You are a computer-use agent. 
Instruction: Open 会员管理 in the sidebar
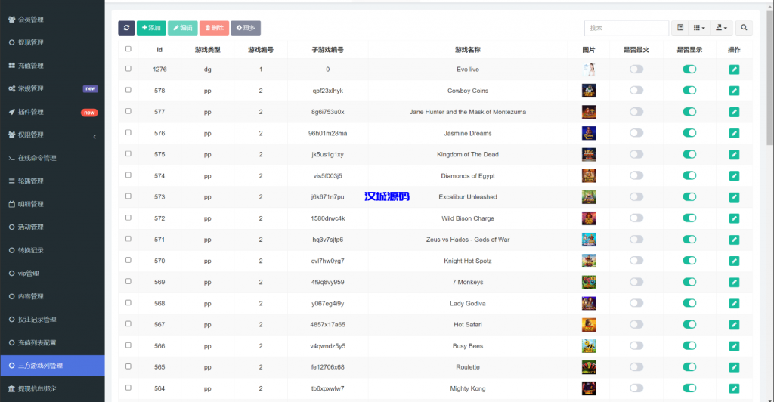tap(30, 20)
